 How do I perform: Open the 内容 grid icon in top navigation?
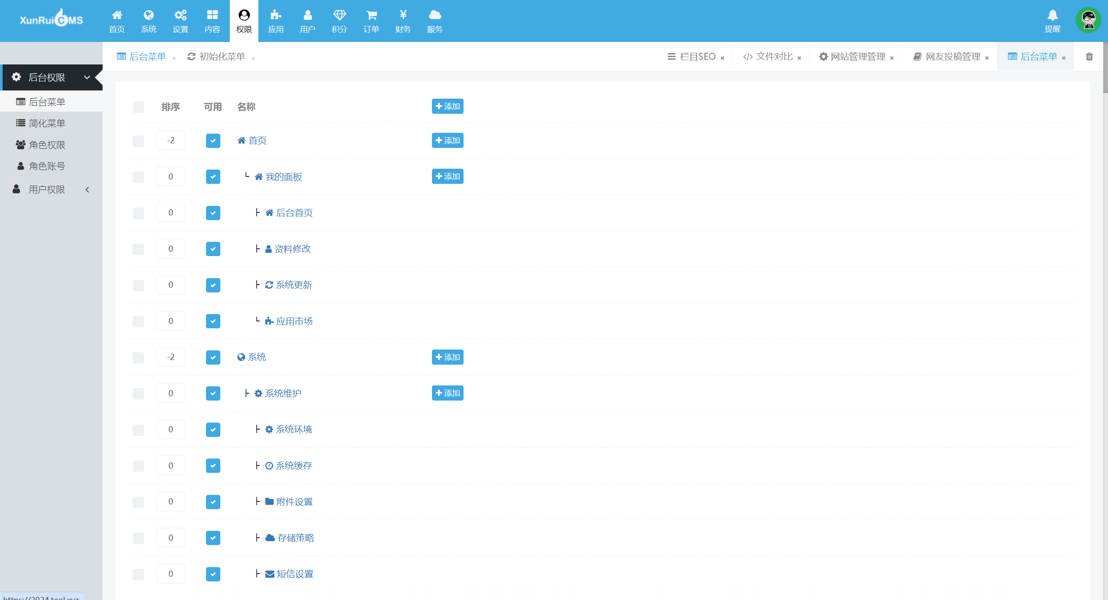point(212,15)
